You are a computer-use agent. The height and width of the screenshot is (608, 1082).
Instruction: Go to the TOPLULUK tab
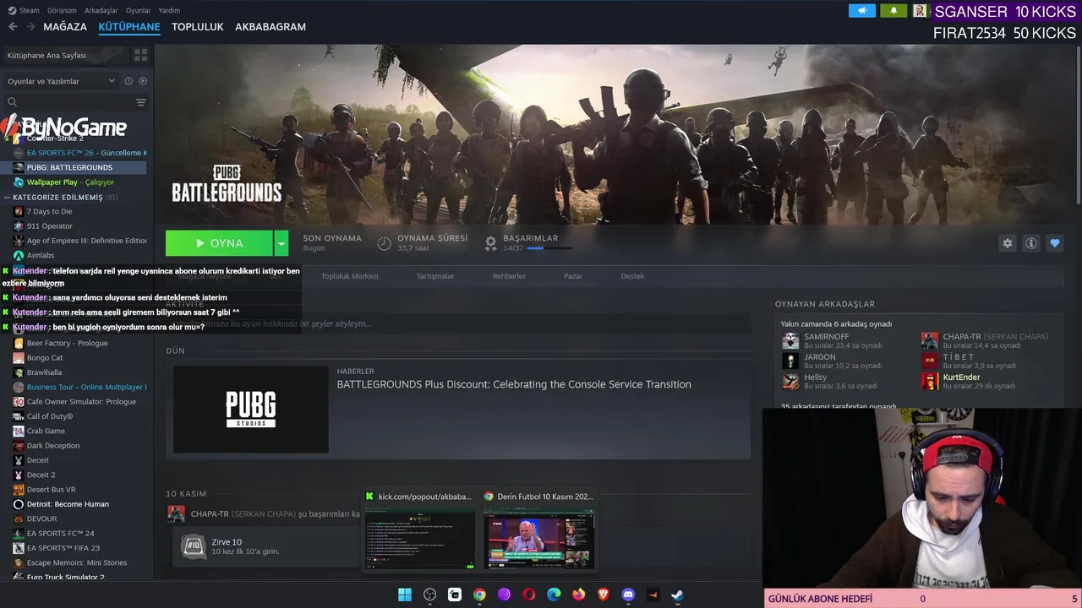[197, 27]
